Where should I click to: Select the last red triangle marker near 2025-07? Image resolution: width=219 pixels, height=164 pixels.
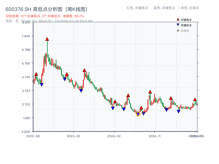195,100
